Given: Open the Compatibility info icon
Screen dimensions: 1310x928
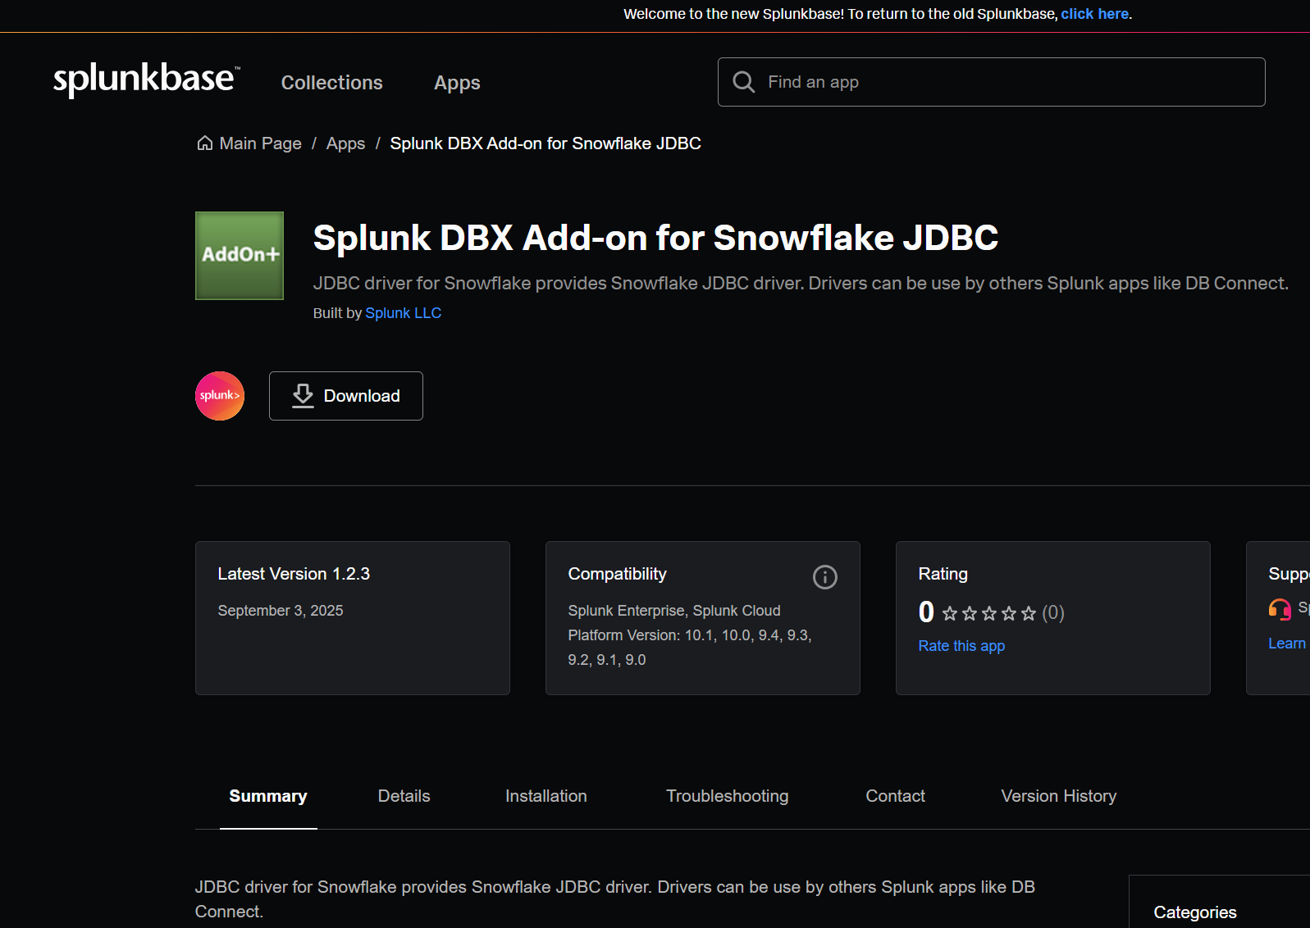Looking at the screenshot, I should (x=825, y=577).
